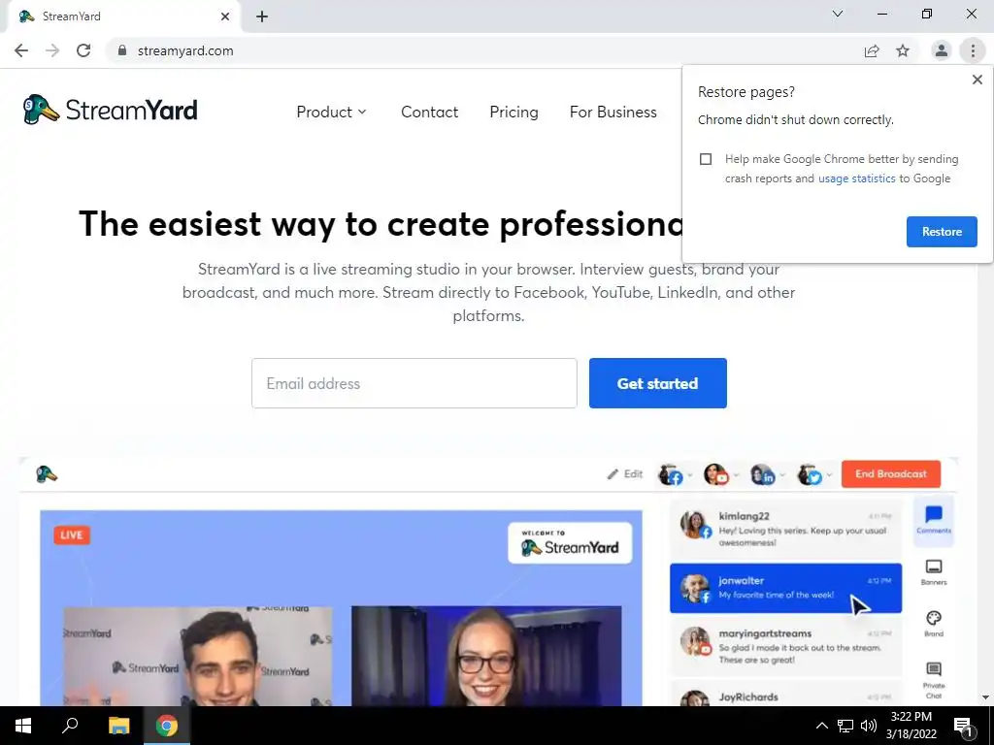Open the Windows Start menu

pos(23,726)
